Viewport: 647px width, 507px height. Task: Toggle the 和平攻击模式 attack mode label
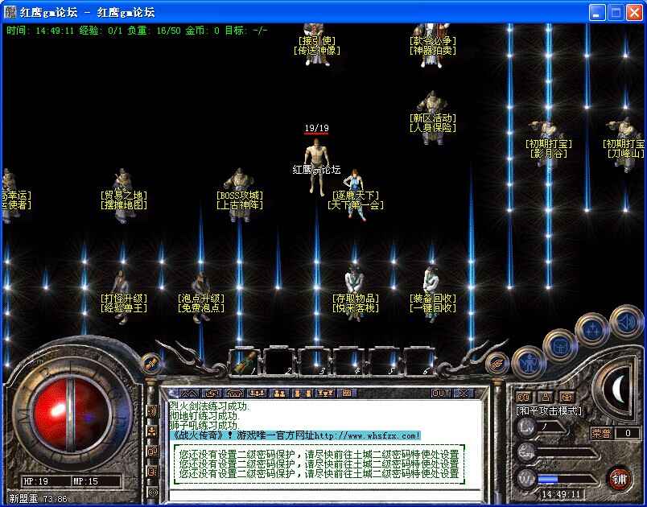tap(550, 411)
